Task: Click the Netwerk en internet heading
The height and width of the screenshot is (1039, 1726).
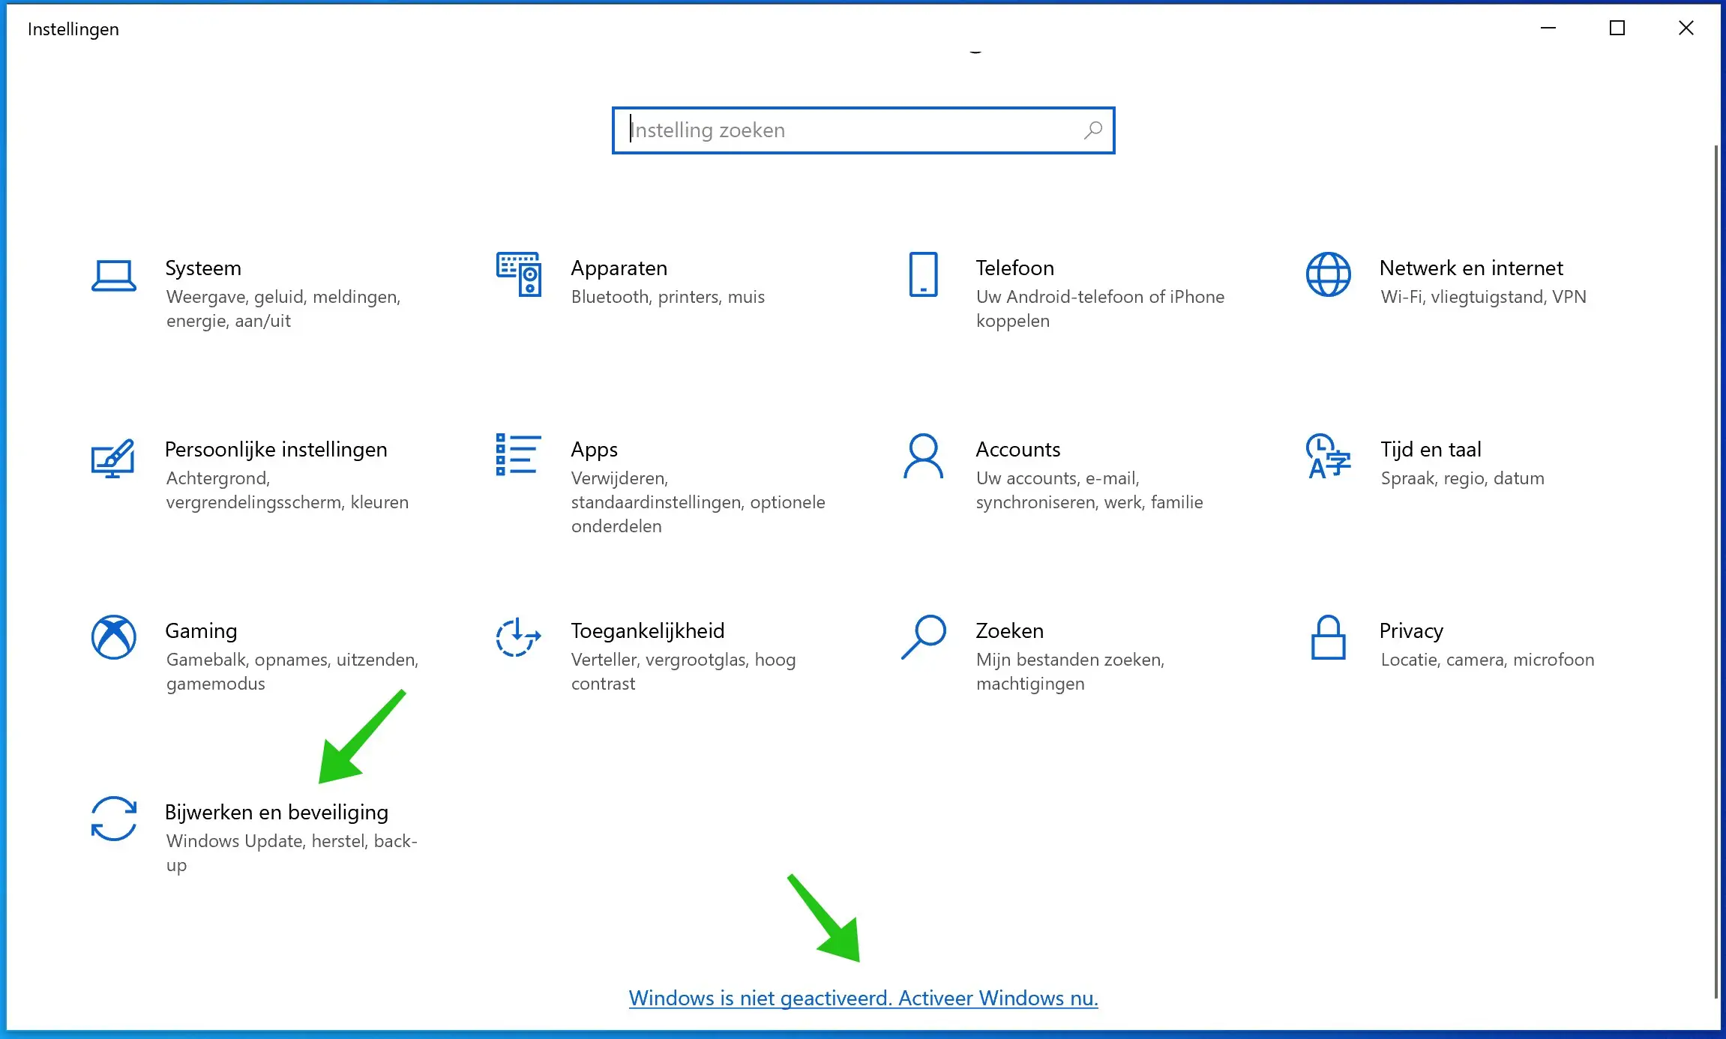Action: (1471, 268)
